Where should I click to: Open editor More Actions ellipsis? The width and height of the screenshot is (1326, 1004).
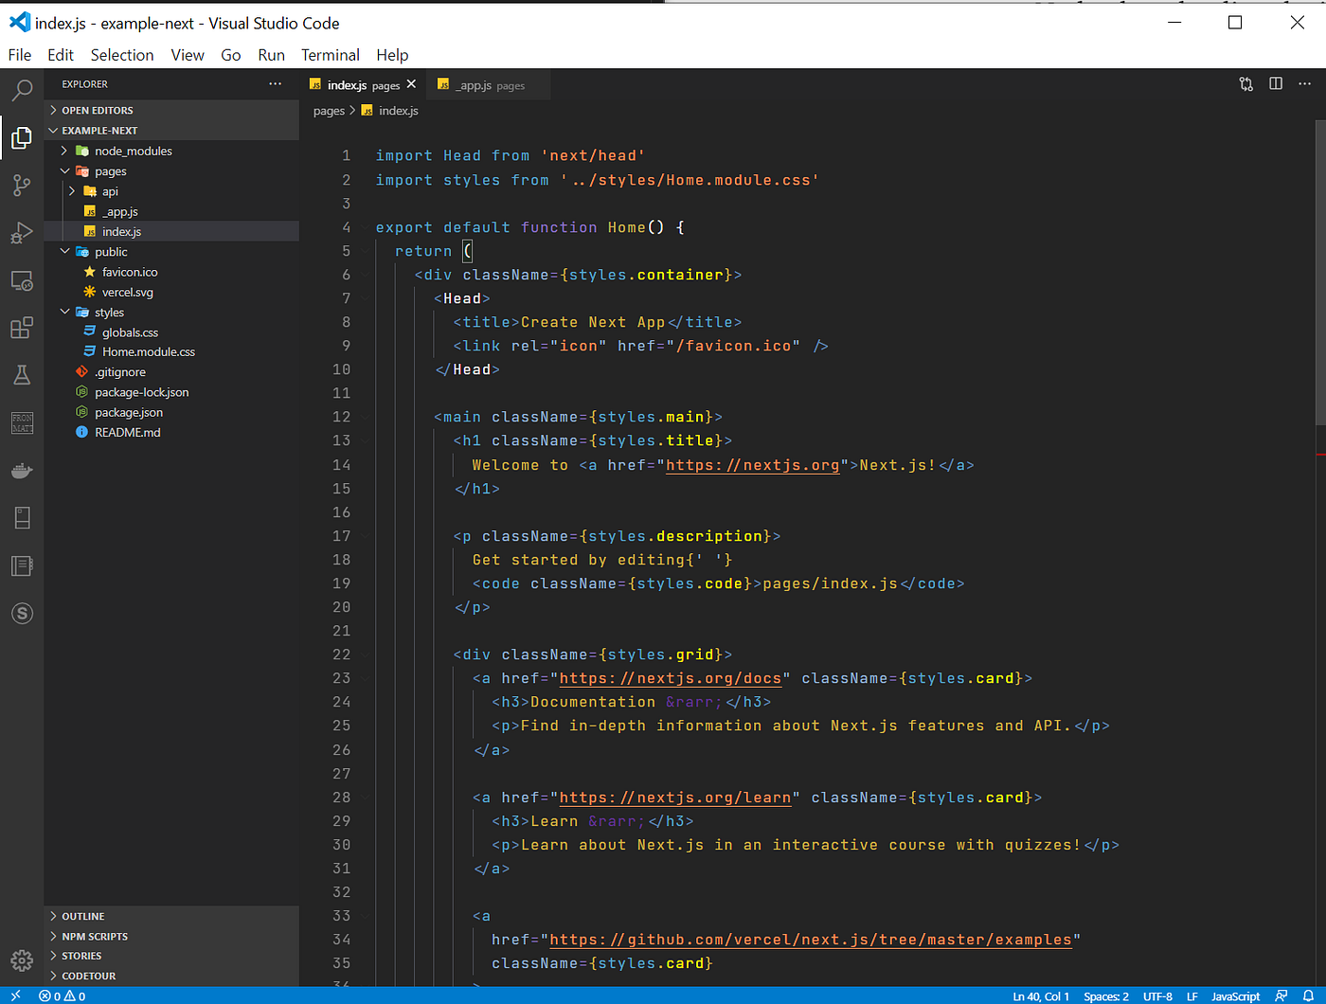1305,84
